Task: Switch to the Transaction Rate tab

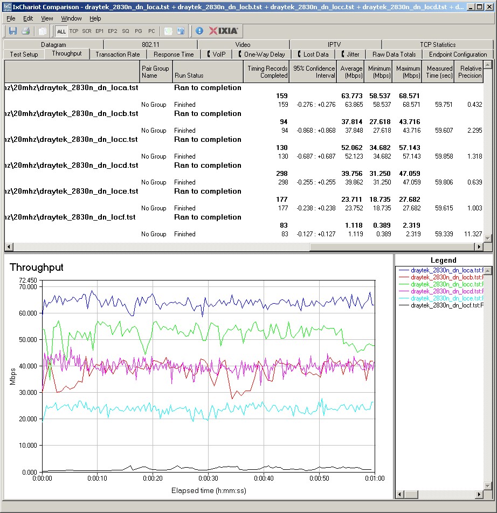Action: tap(118, 54)
